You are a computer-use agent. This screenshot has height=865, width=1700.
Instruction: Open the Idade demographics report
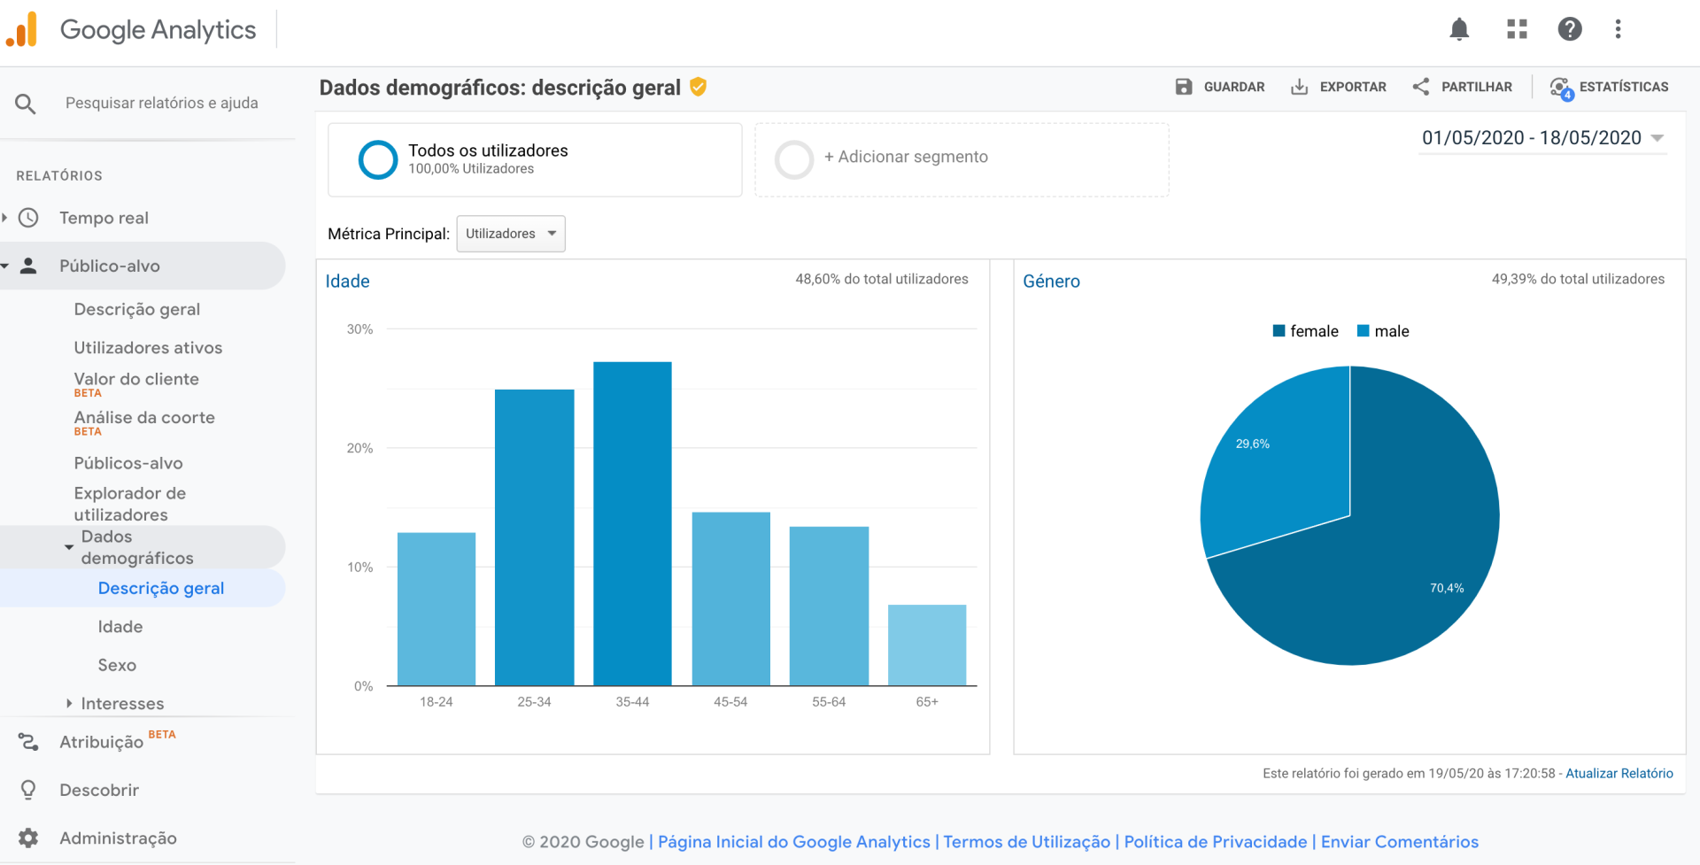120,627
